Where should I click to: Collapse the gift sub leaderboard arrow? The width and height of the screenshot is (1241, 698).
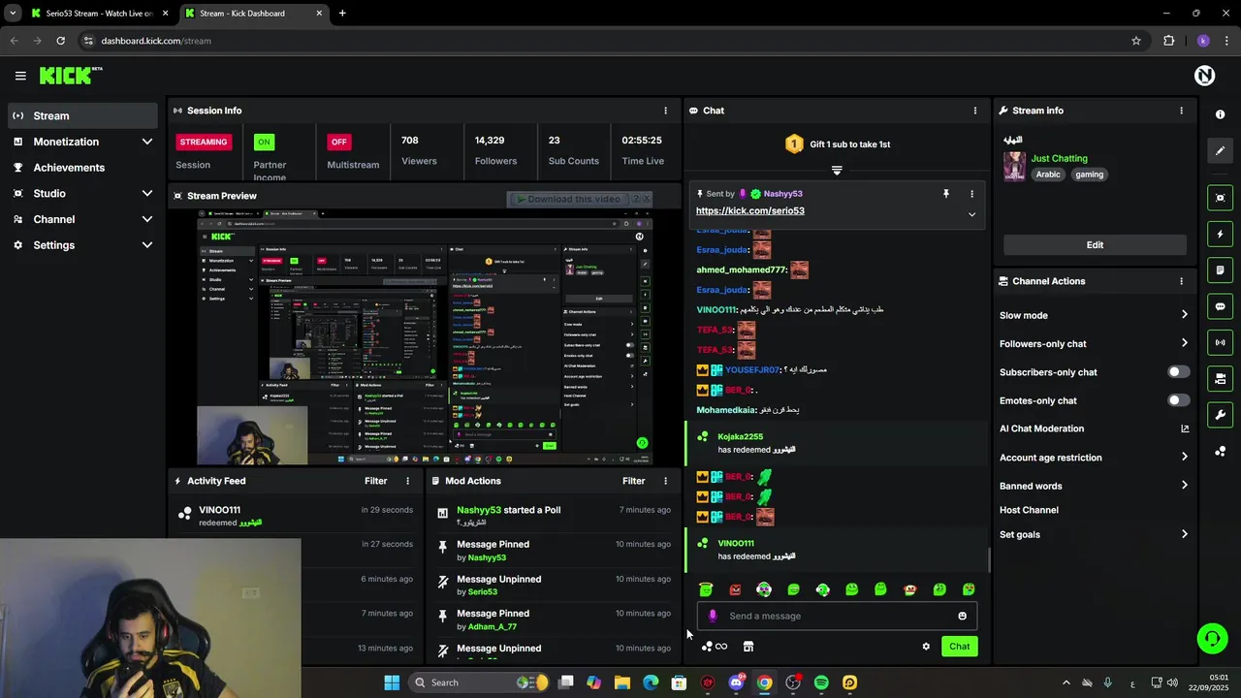pyautogui.click(x=837, y=170)
